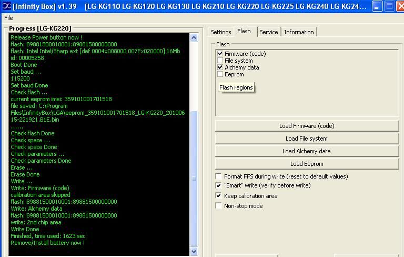Disable Keep calibration area option
This screenshot has width=404, height=257.
click(218, 195)
